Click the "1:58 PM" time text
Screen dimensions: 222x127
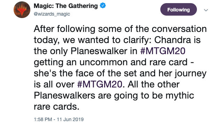(43, 119)
